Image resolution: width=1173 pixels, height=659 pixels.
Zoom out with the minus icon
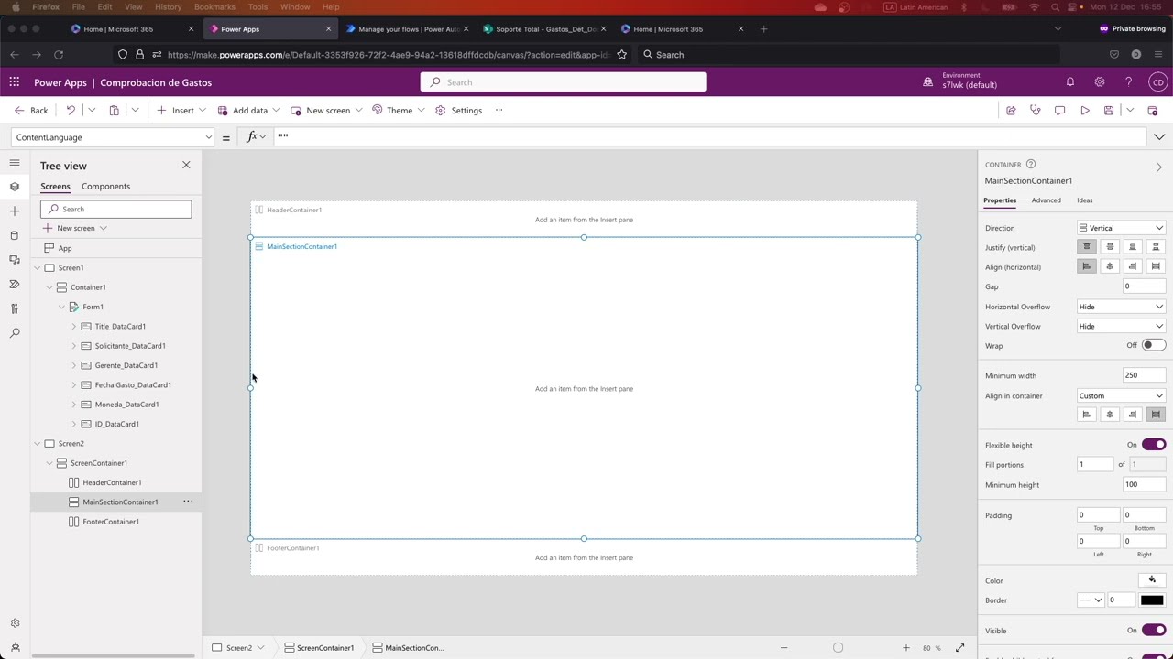(784, 648)
